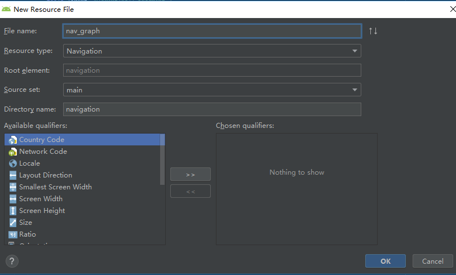456x275 pixels.
Task: Click the Cancel button
Action: (x=433, y=261)
